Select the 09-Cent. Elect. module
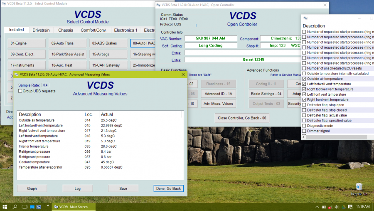 coord(27,54)
